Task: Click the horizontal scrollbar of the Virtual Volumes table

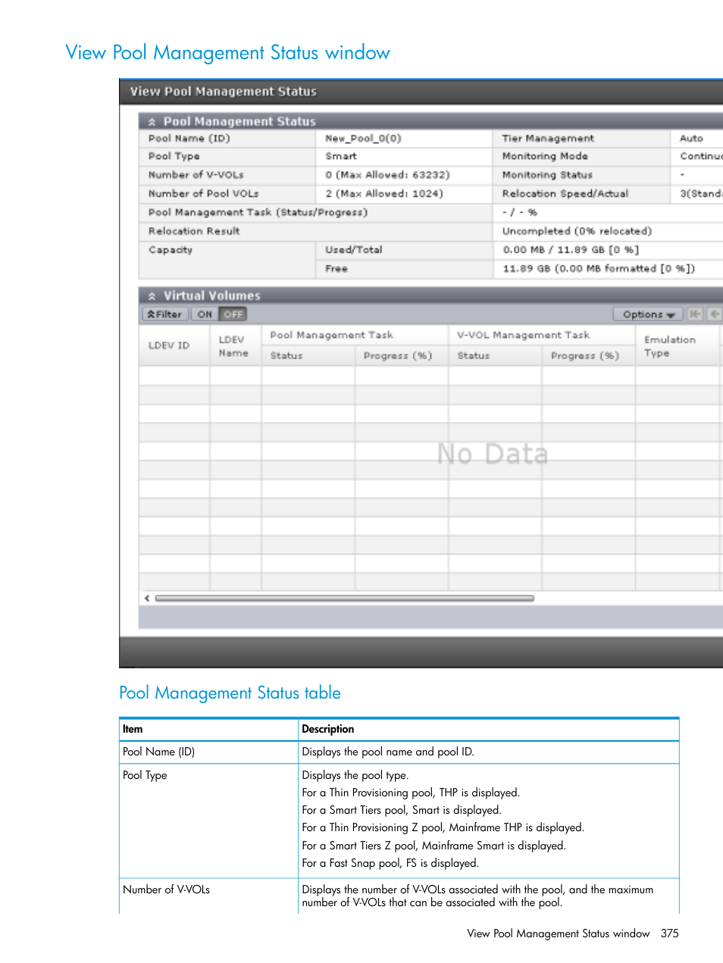Action: [345, 599]
